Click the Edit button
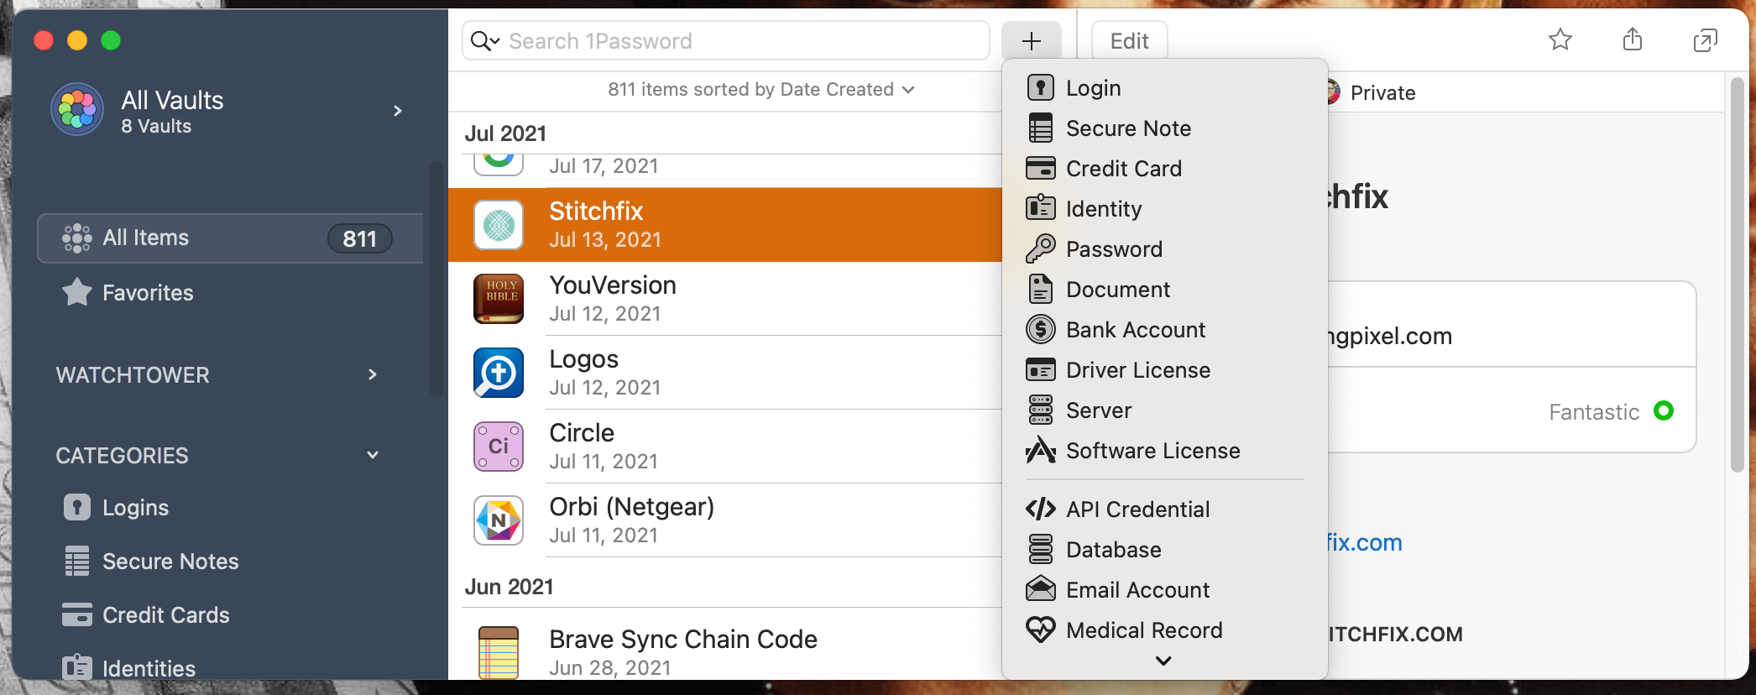The image size is (1756, 695). (1129, 40)
